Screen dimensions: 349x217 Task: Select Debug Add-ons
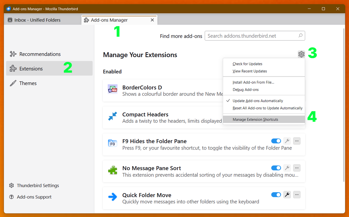tap(264, 90)
